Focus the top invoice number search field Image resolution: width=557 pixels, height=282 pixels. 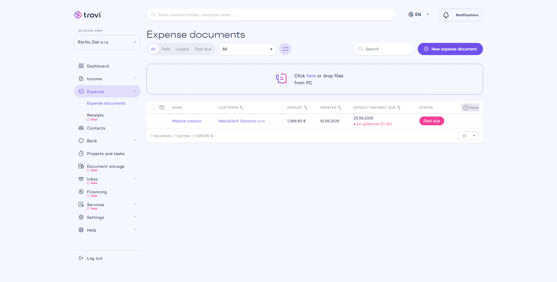click(x=271, y=15)
